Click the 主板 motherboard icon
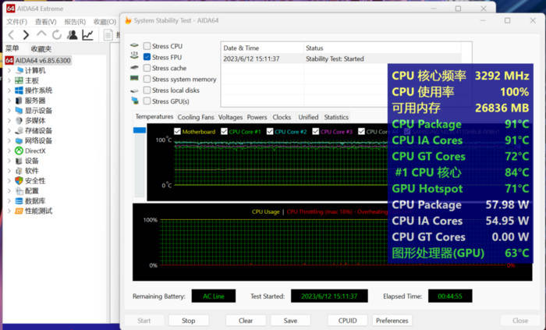Viewport: 546px width, 330px height. click(x=19, y=81)
